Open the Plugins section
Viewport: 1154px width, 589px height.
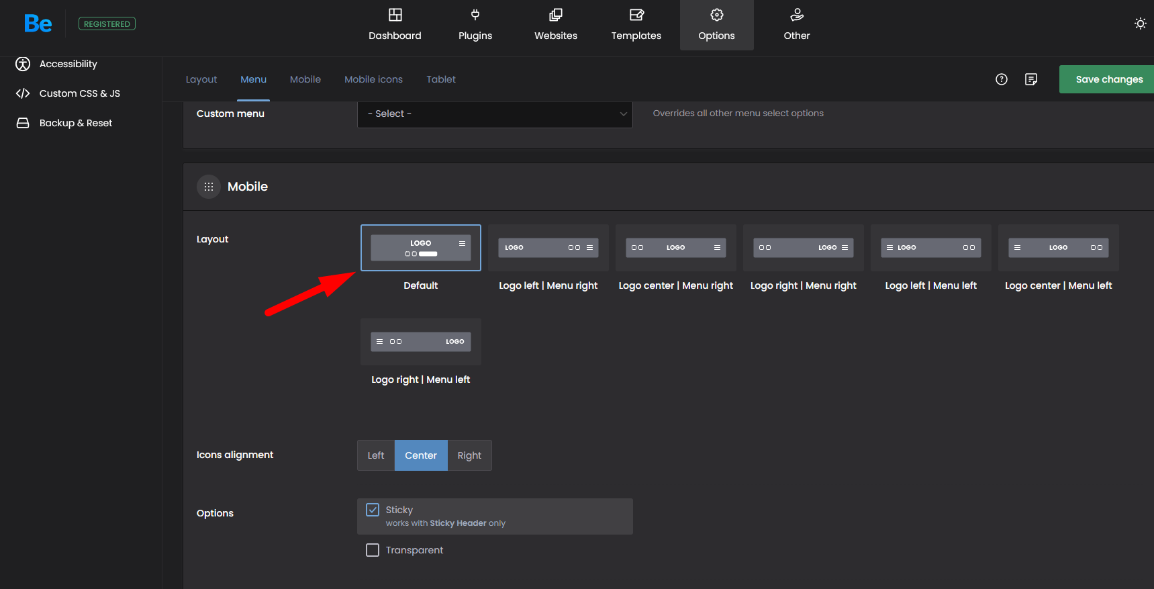click(x=475, y=25)
